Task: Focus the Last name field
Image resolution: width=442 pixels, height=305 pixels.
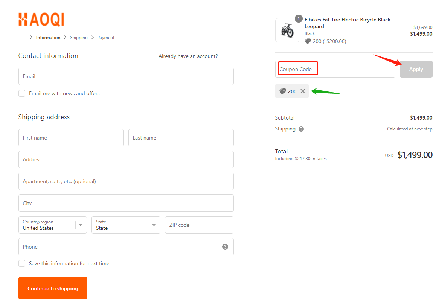Action: tap(181, 138)
